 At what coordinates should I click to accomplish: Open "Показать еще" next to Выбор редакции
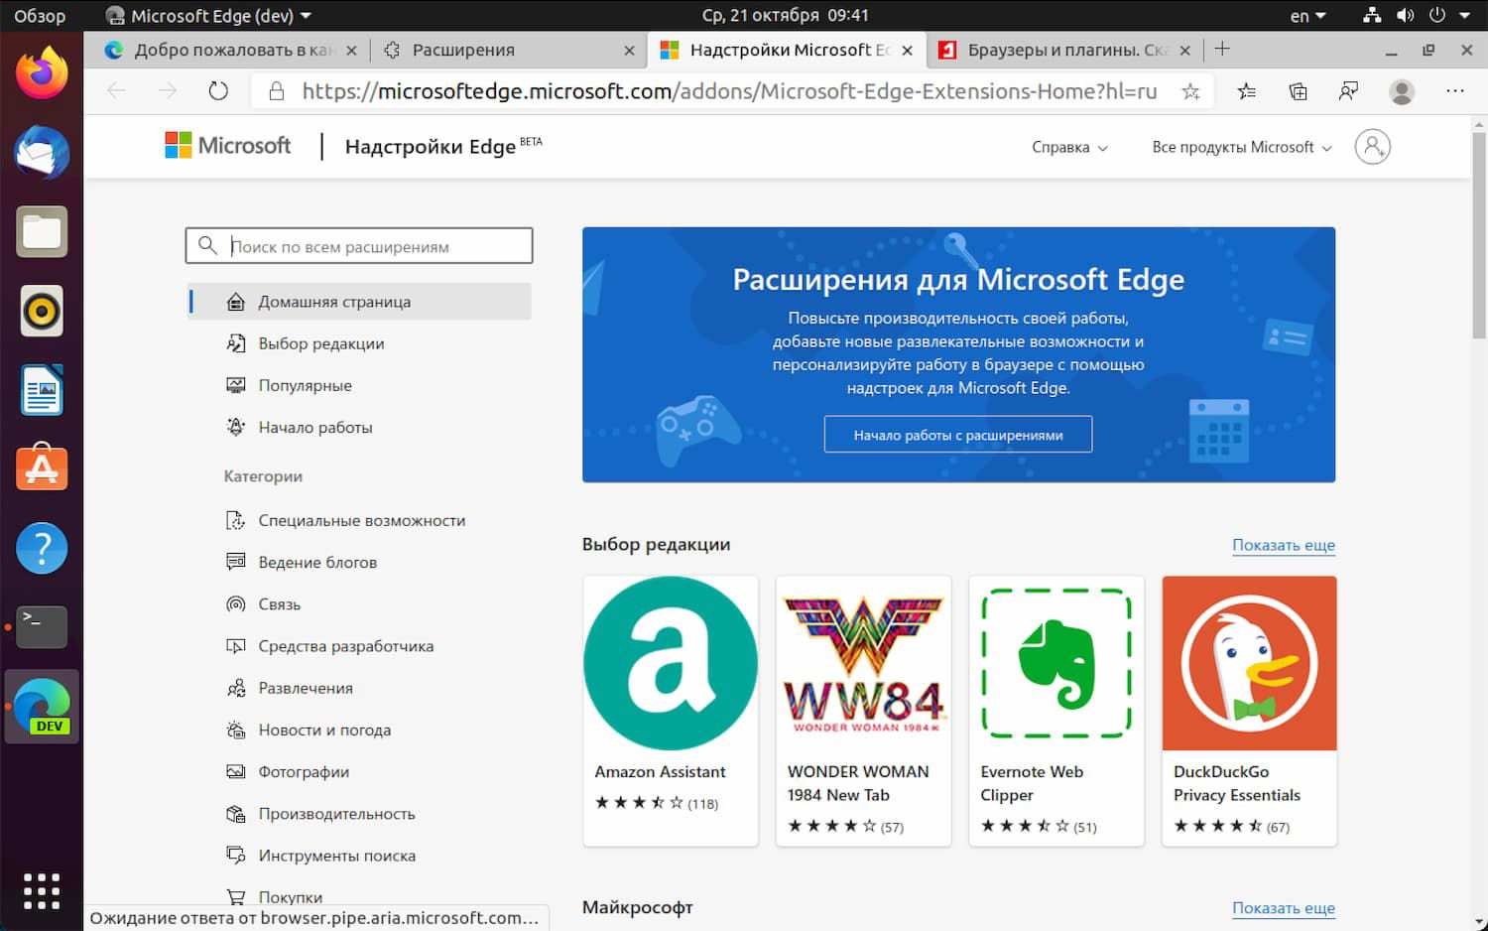[1283, 544]
